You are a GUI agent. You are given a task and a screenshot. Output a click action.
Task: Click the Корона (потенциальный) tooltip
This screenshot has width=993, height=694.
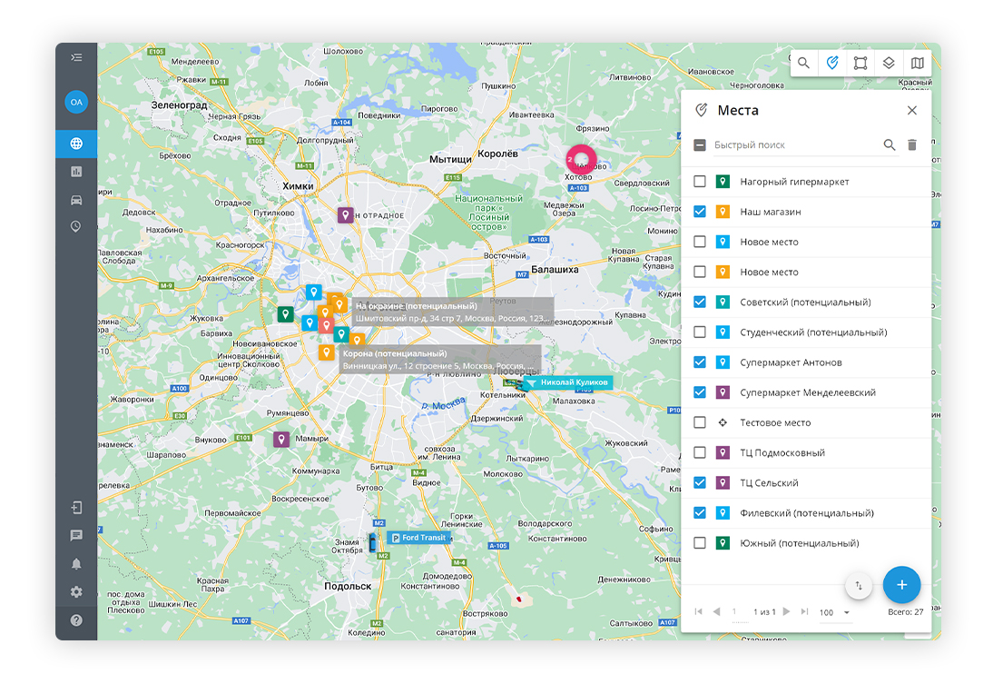pos(440,360)
